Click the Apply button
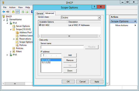Image resolution: width=139 pixels, height=91 pixels. click(x=97, y=81)
